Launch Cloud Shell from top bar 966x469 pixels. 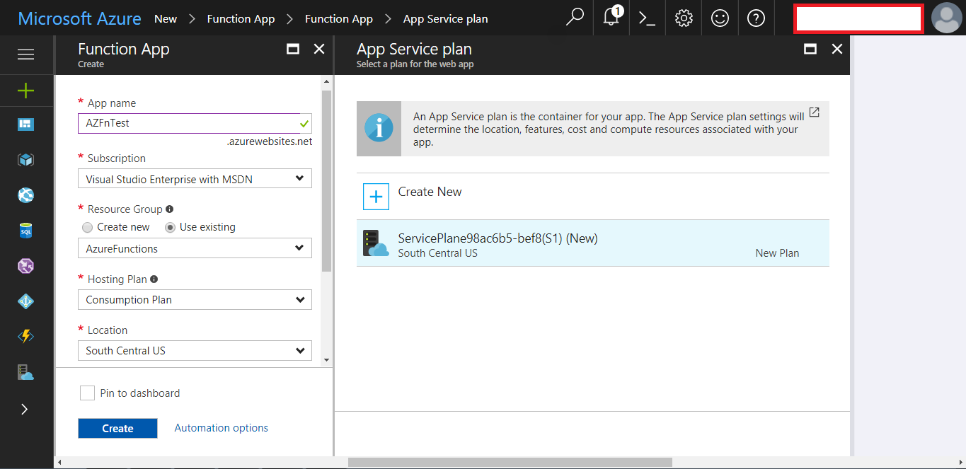pos(648,18)
